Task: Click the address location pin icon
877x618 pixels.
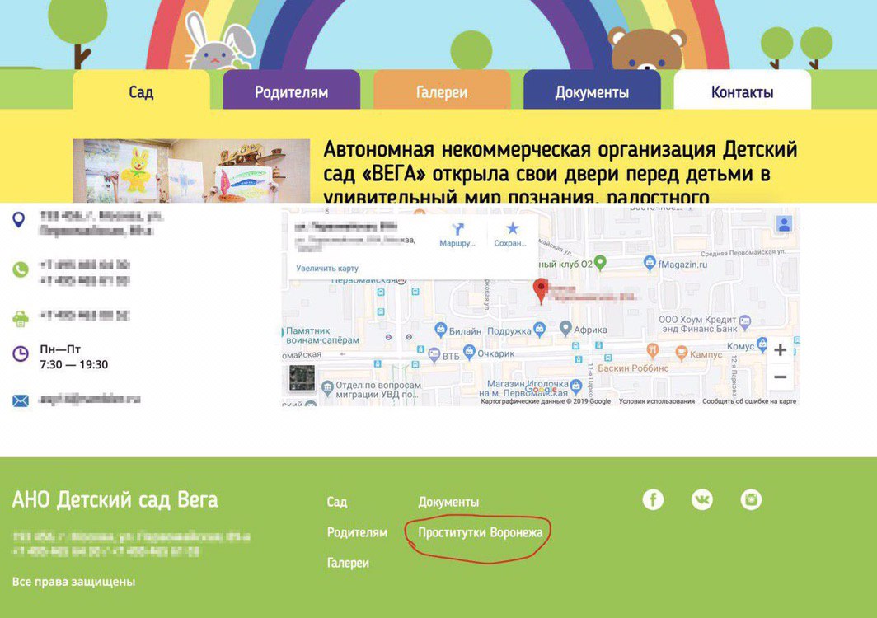Action: (x=19, y=220)
